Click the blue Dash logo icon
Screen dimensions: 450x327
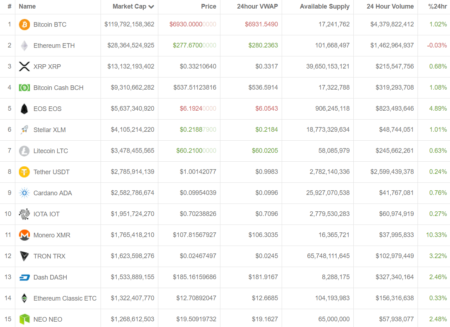(24, 277)
